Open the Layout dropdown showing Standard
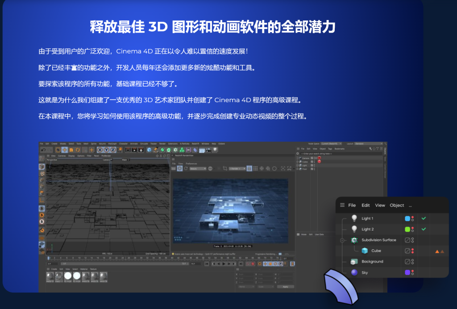 (x=368, y=144)
